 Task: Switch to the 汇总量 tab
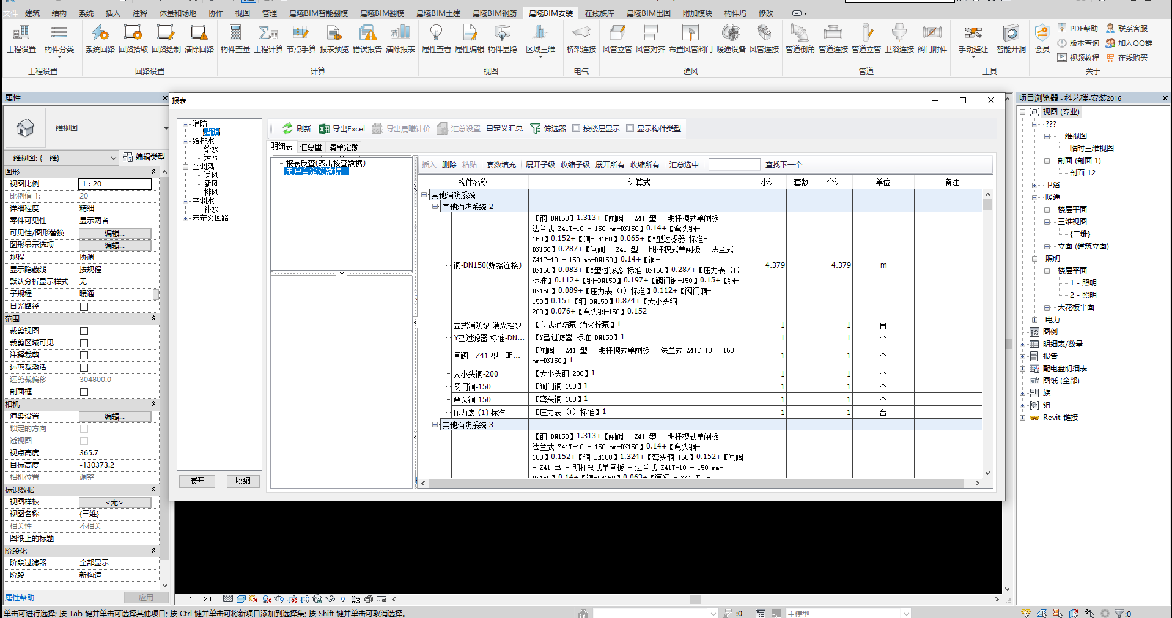click(311, 147)
